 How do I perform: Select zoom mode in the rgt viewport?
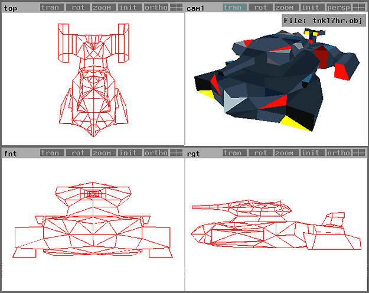pos(286,153)
